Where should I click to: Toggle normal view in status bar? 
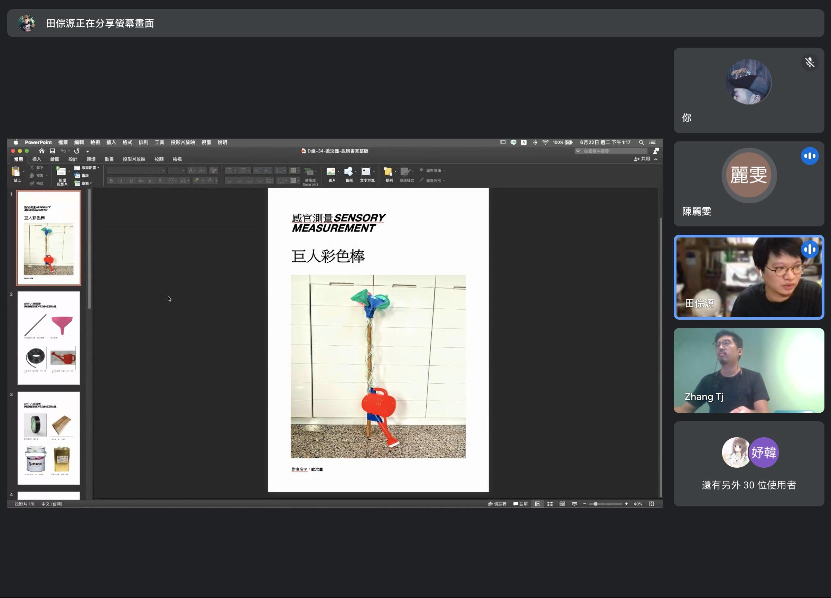pyautogui.click(x=538, y=504)
